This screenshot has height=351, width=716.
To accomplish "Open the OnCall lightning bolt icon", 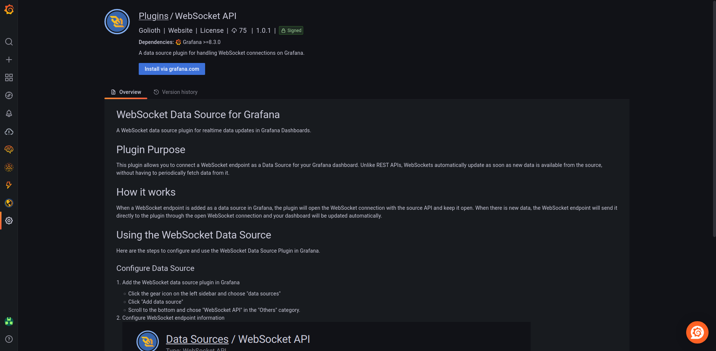I will tap(9, 185).
